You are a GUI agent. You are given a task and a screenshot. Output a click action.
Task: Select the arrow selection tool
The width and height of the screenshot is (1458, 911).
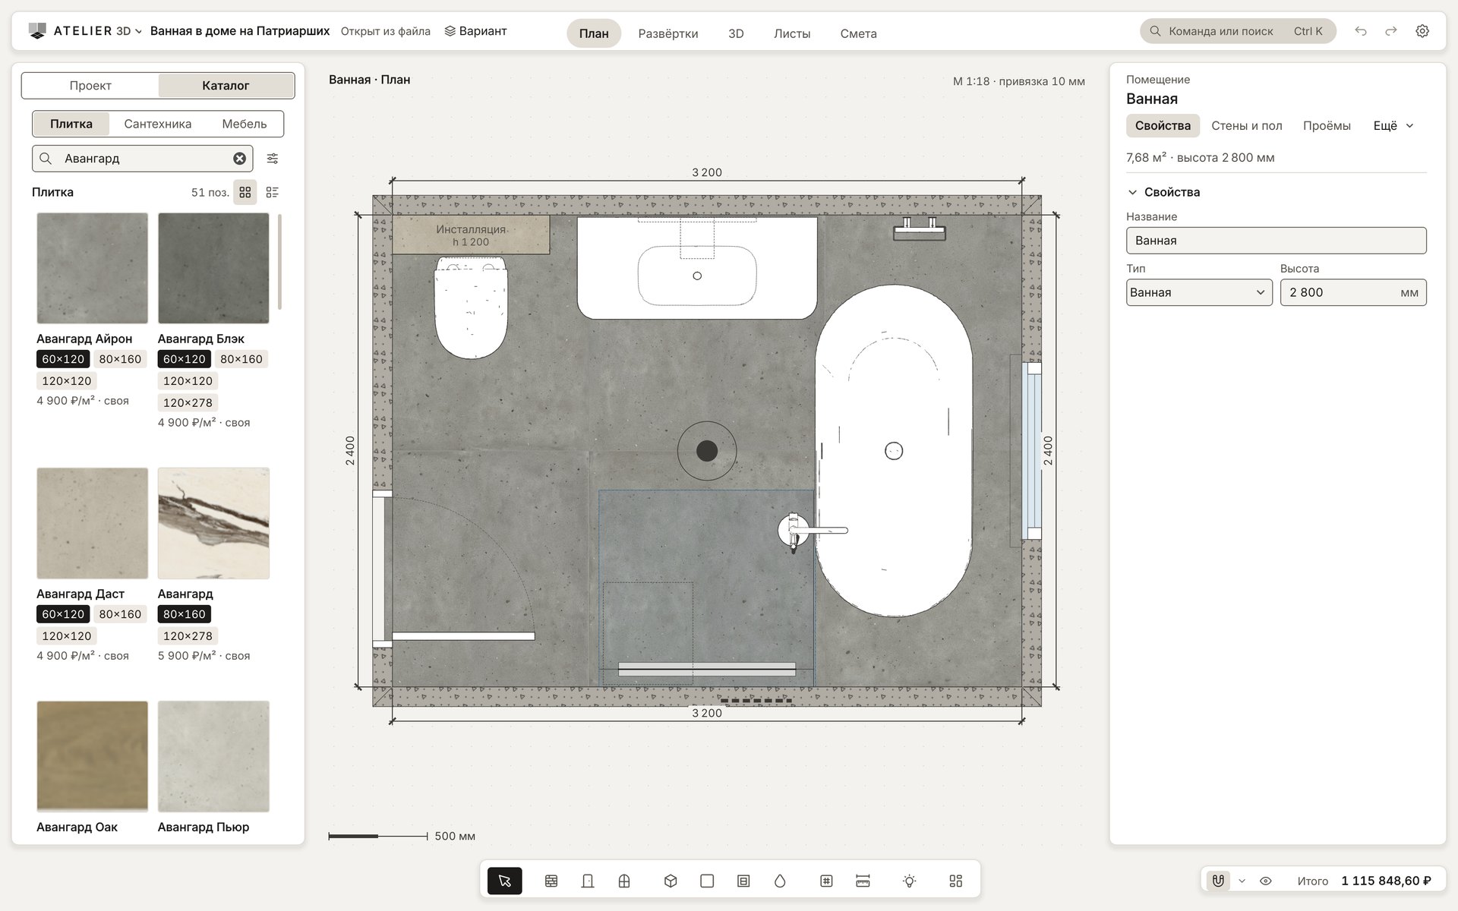tap(504, 881)
